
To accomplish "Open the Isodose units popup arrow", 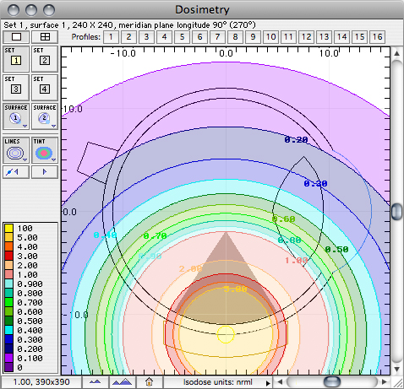I will 268,383.
